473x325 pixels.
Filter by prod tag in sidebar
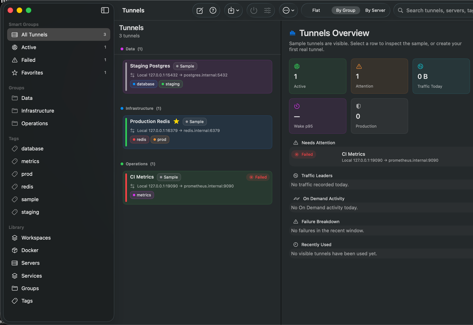(59, 174)
